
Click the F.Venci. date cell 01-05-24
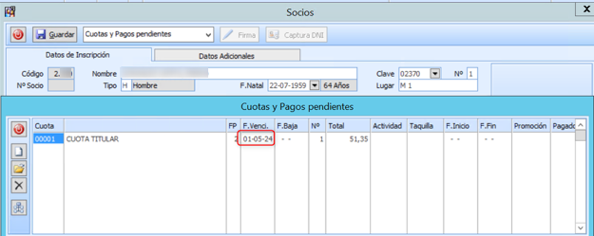click(x=258, y=139)
